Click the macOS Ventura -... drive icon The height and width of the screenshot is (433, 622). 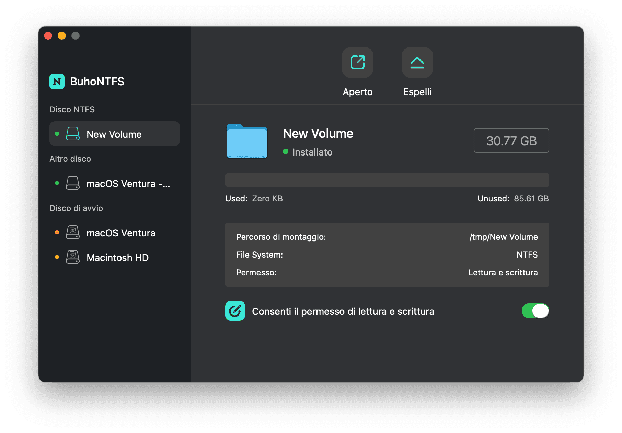[73, 183]
